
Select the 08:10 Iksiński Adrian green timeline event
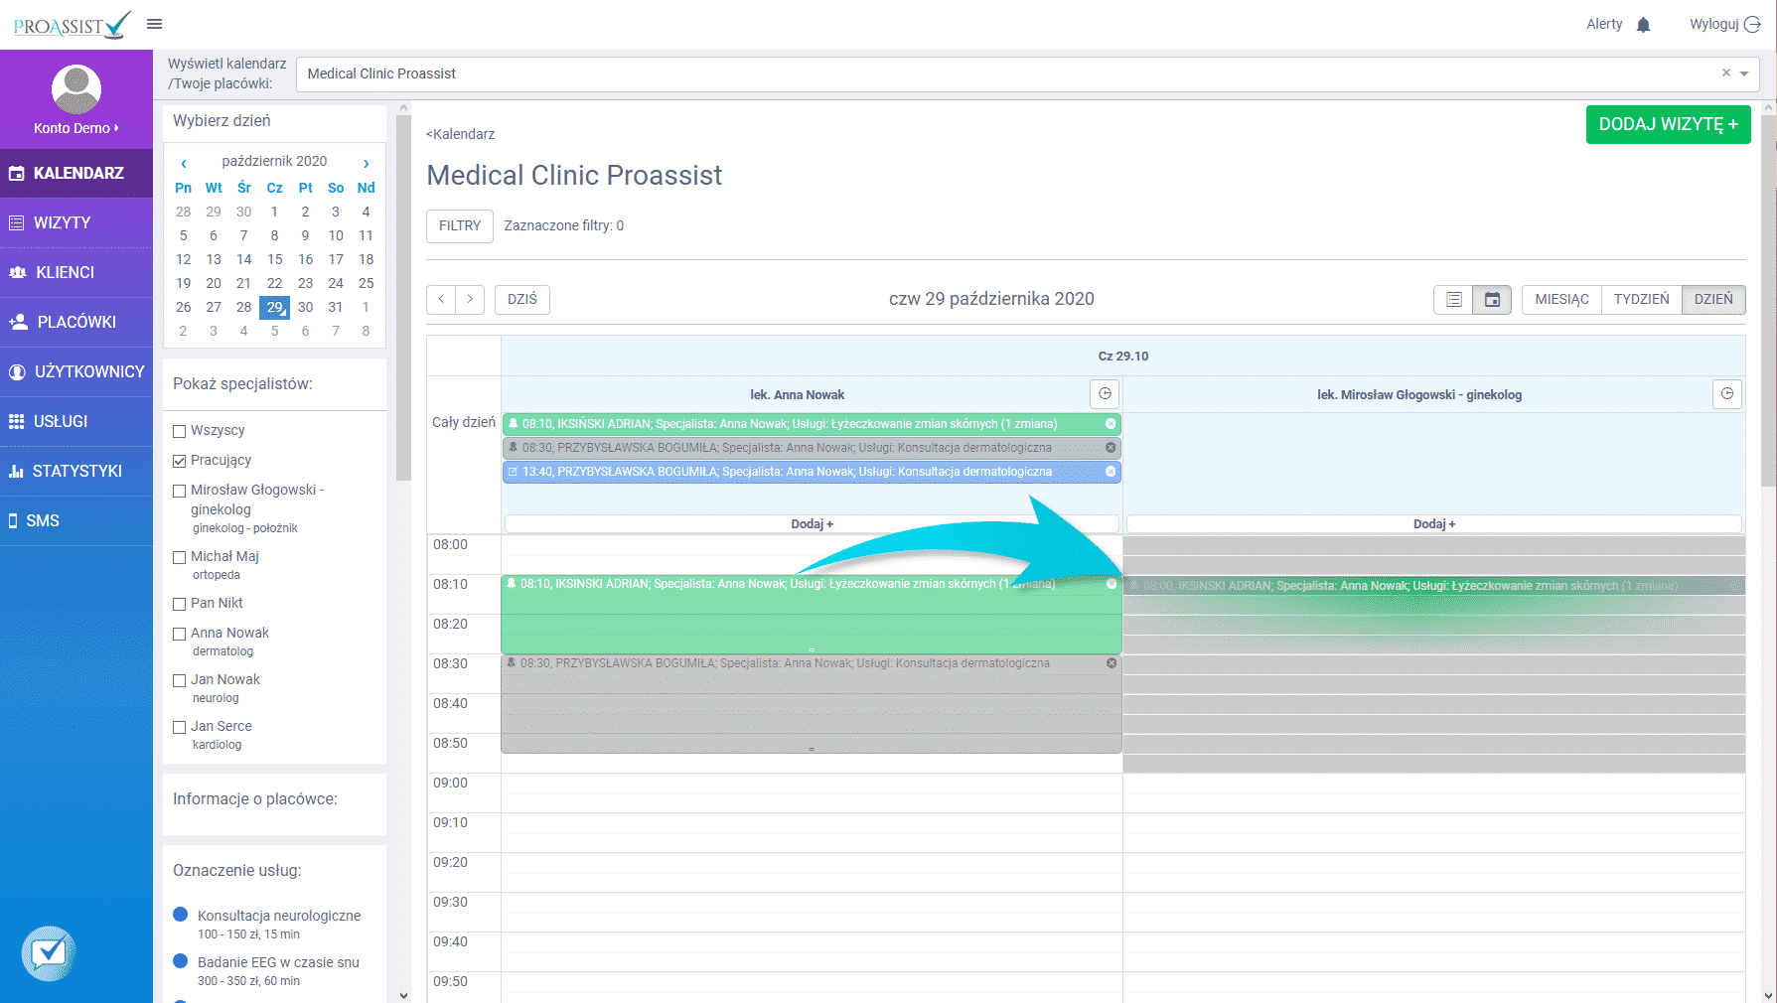point(812,614)
